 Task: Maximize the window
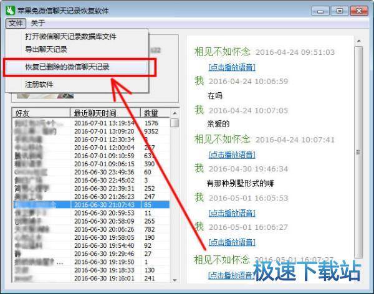point(340,11)
